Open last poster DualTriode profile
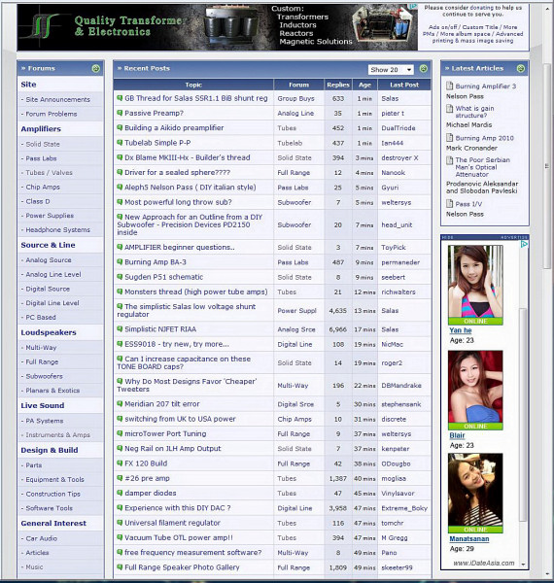 click(398, 128)
